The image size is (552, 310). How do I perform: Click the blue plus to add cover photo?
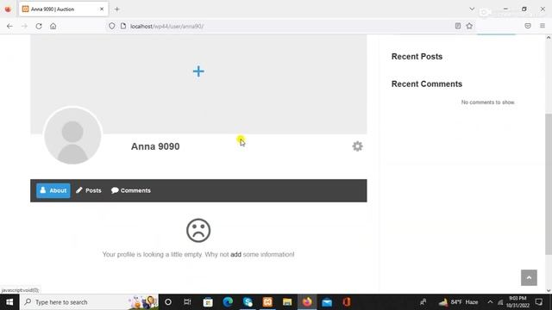[x=198, y=71]
